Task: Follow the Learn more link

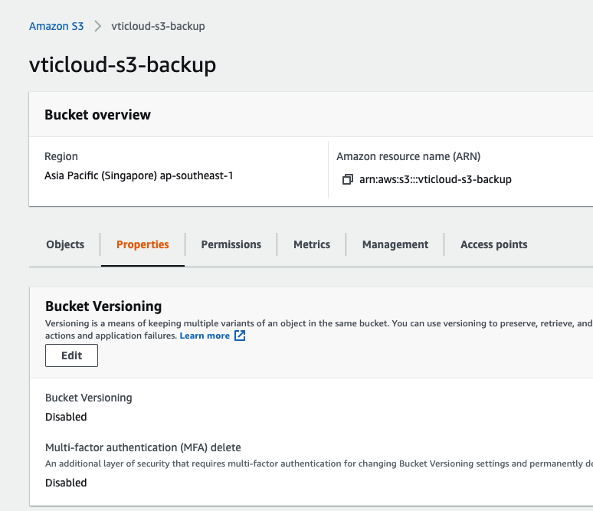Action: (x=205, y=336)
